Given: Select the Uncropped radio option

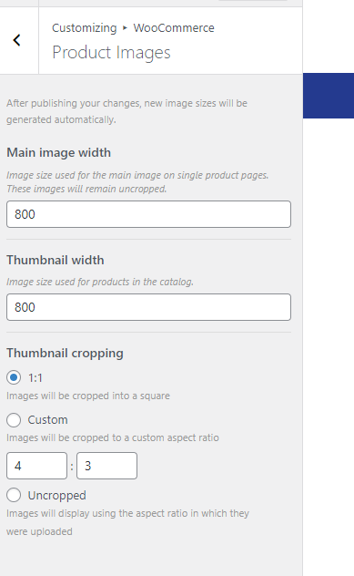Looking at the screenshot, I should click(x=14, y=495).
